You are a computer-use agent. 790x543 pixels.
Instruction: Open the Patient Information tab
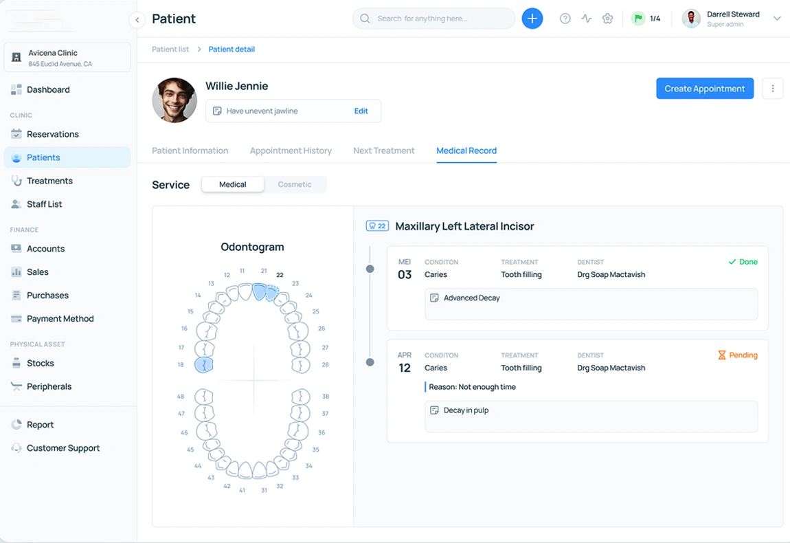click(190, 151)
